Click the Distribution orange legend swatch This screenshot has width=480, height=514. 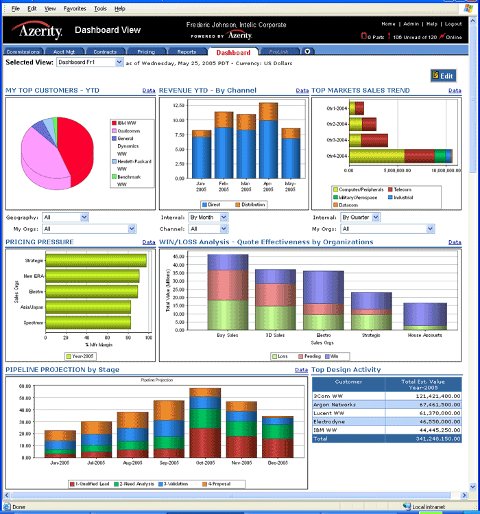(237, 205)
